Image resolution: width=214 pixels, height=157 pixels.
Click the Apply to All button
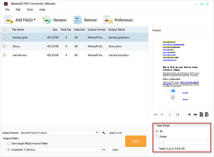(115, 133)
